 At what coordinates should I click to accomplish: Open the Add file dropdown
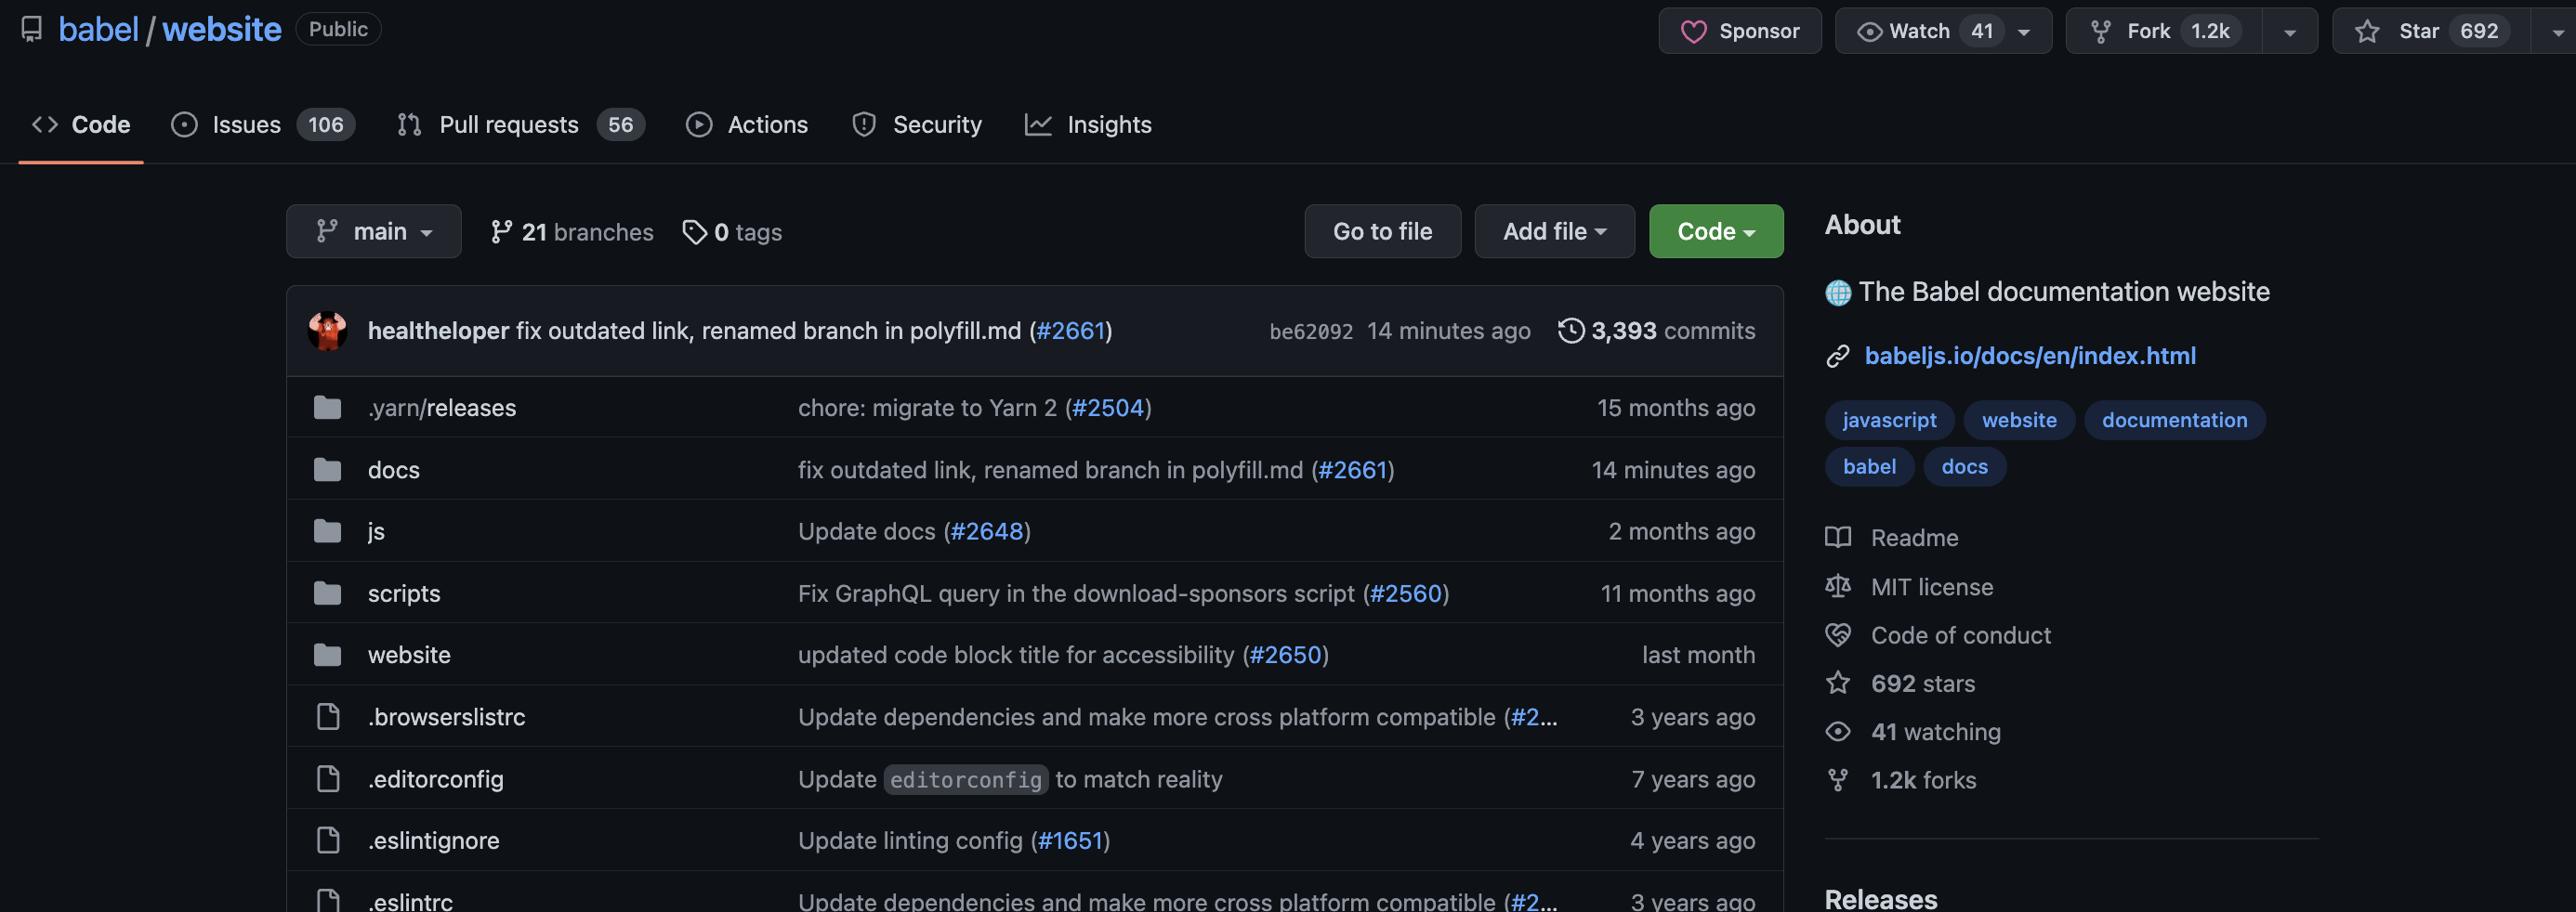click(x=1554, y=232)
